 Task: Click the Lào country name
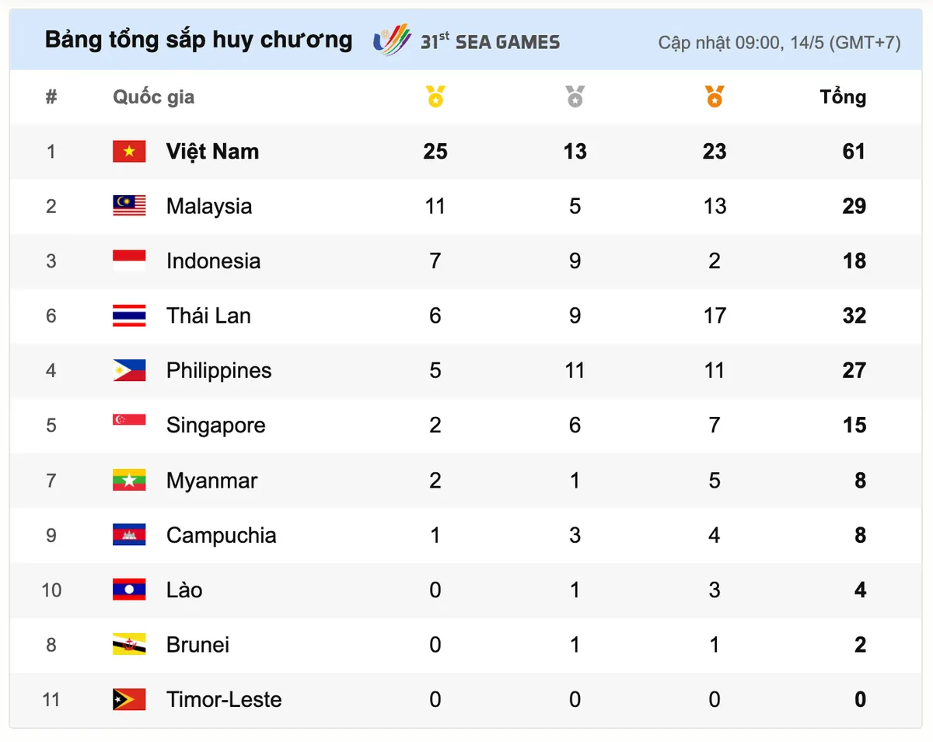point(184,590)
